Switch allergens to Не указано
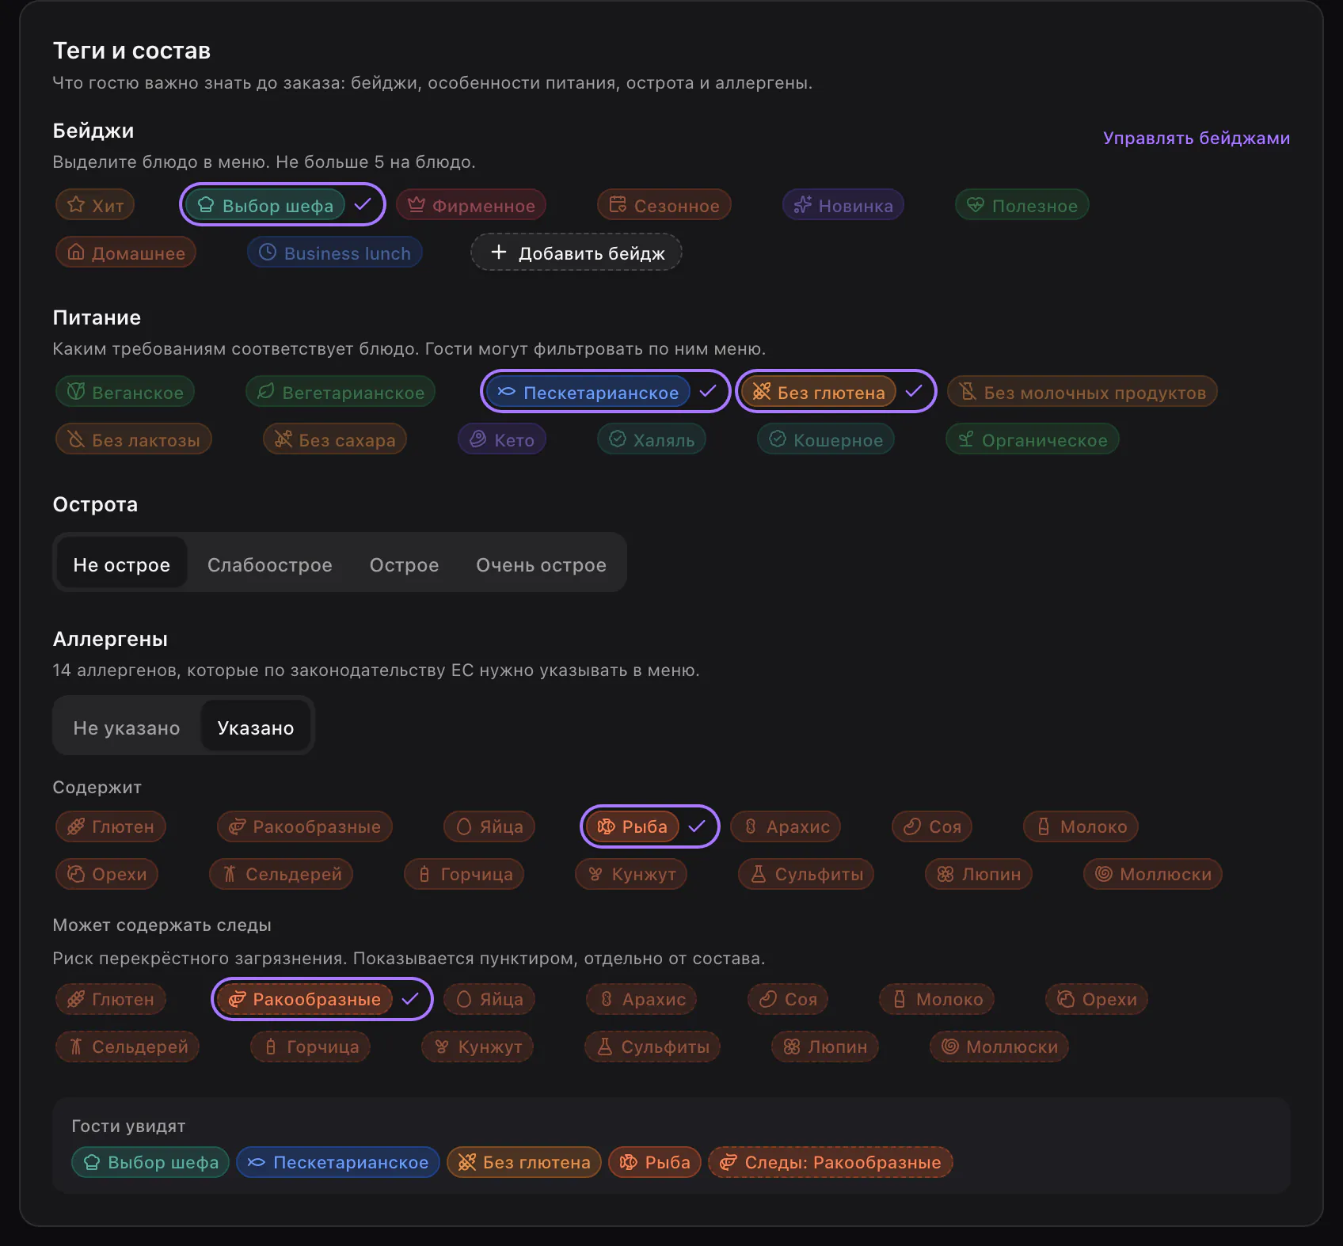This screenshot has width=1343, height=1246. 127,727
